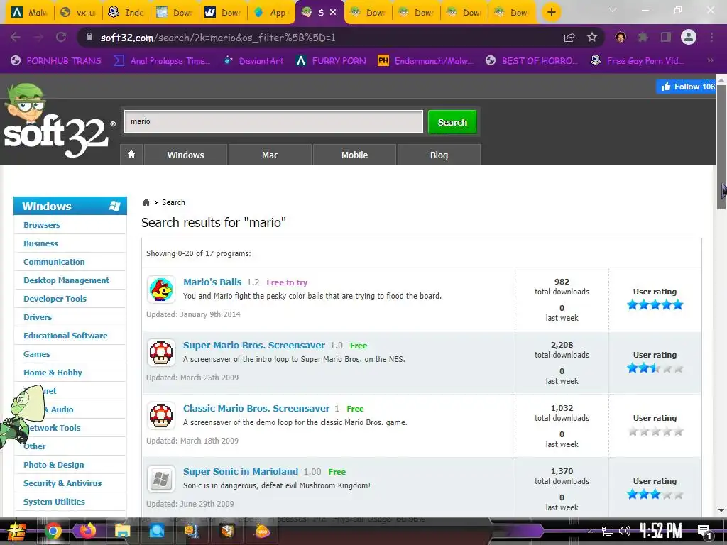
Task: Switch to the vx-u browser tab
Action: [x=78, y=13]
